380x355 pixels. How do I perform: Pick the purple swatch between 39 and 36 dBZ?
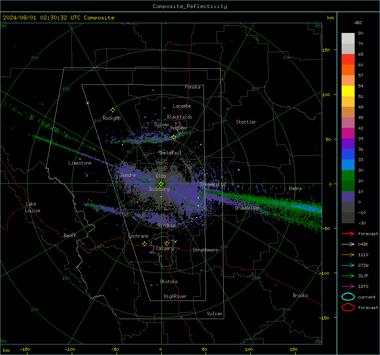click(x=348, y=144)
